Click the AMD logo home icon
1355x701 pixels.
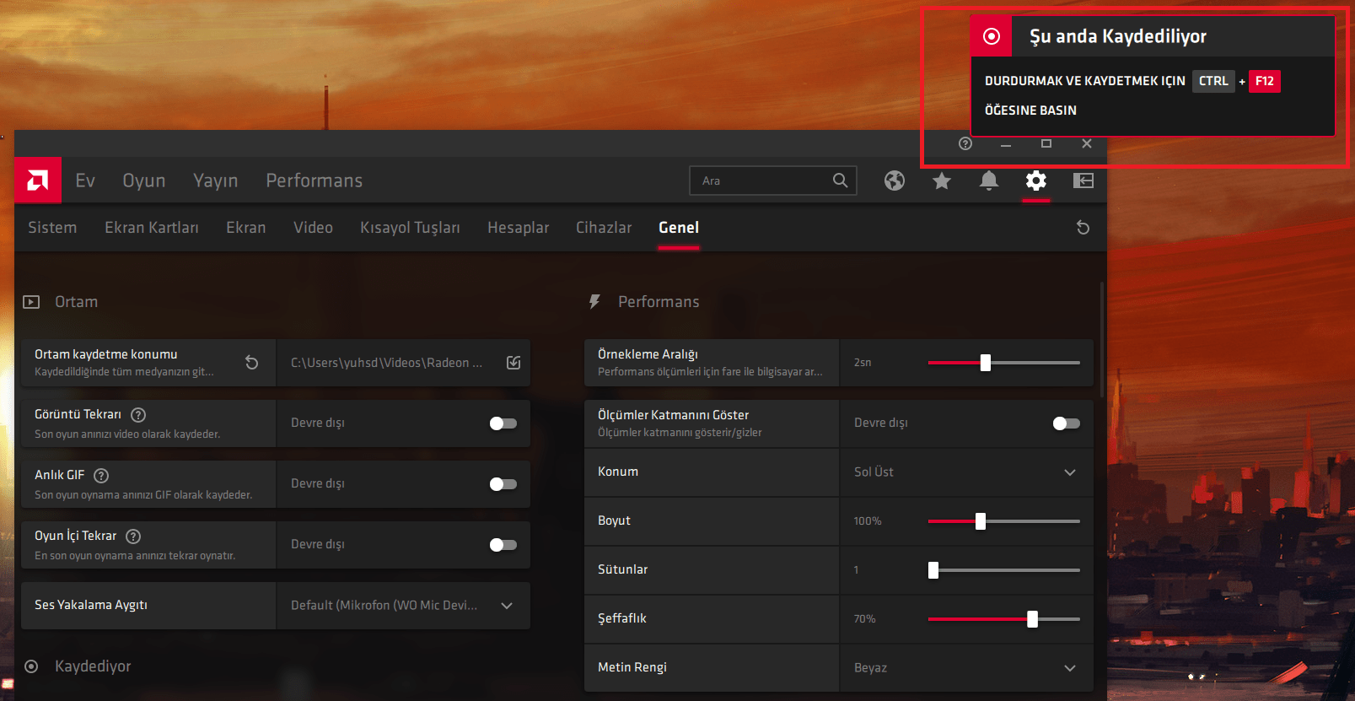(38, 180)
